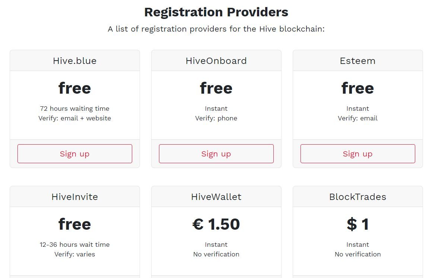
Task: Click the Hive blockchain subtitle text
Action: (216, 29)
